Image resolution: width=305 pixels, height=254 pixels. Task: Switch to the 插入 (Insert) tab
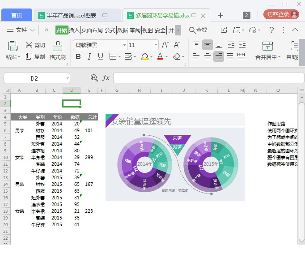point(74,30)
